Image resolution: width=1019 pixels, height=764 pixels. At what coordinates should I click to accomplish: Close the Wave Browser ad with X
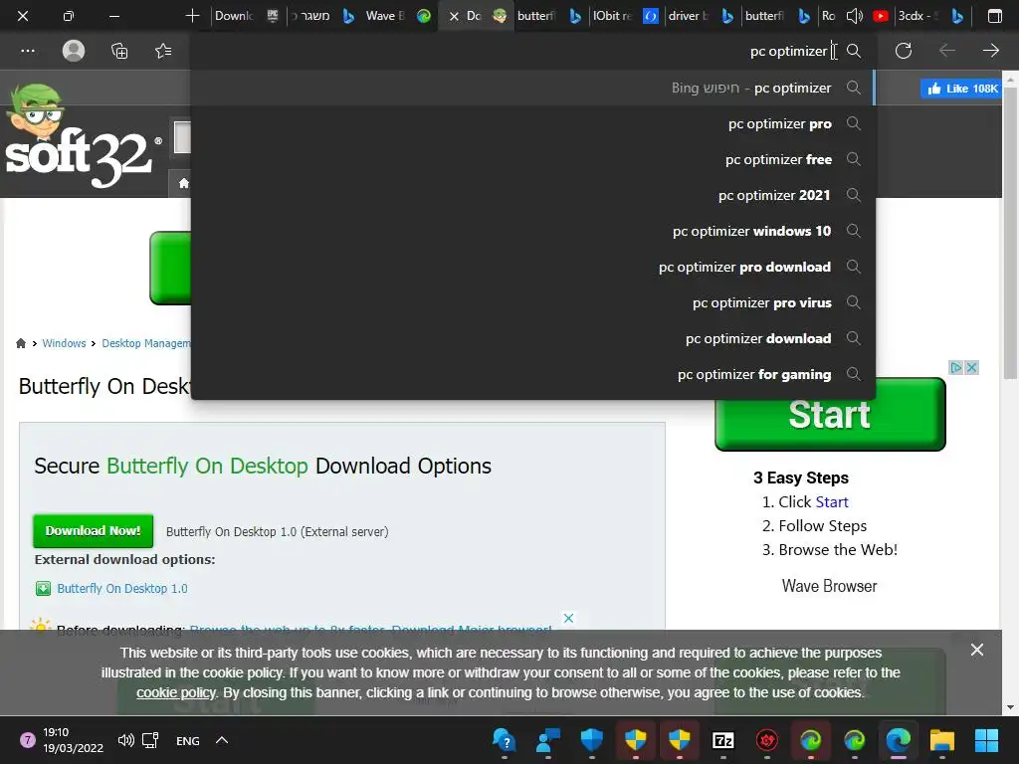click(971, 368)
